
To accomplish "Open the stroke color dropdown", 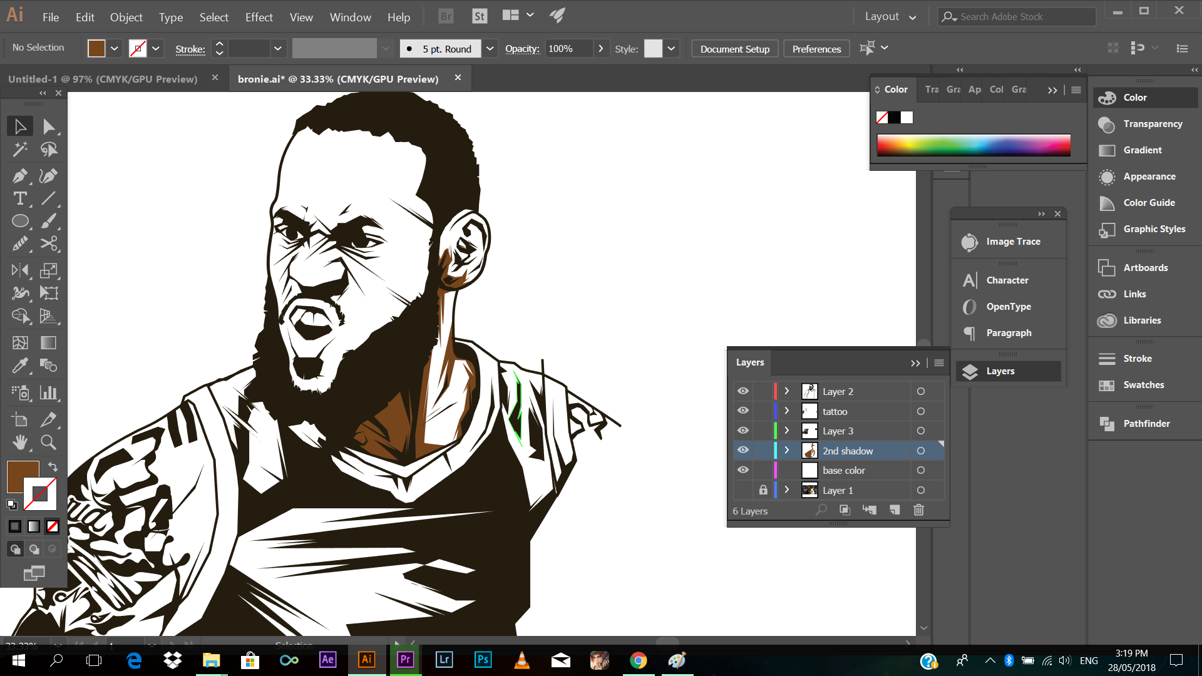I will (156, 49).
